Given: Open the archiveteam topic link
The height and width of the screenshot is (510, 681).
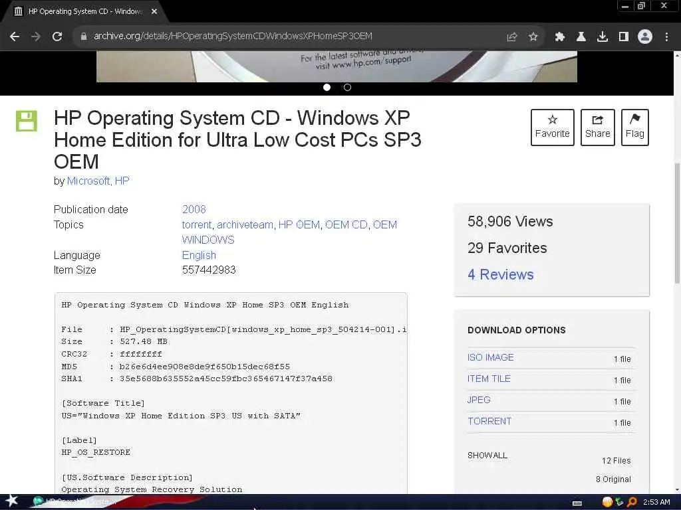Looking at the screenshot, I should (245, 224).
